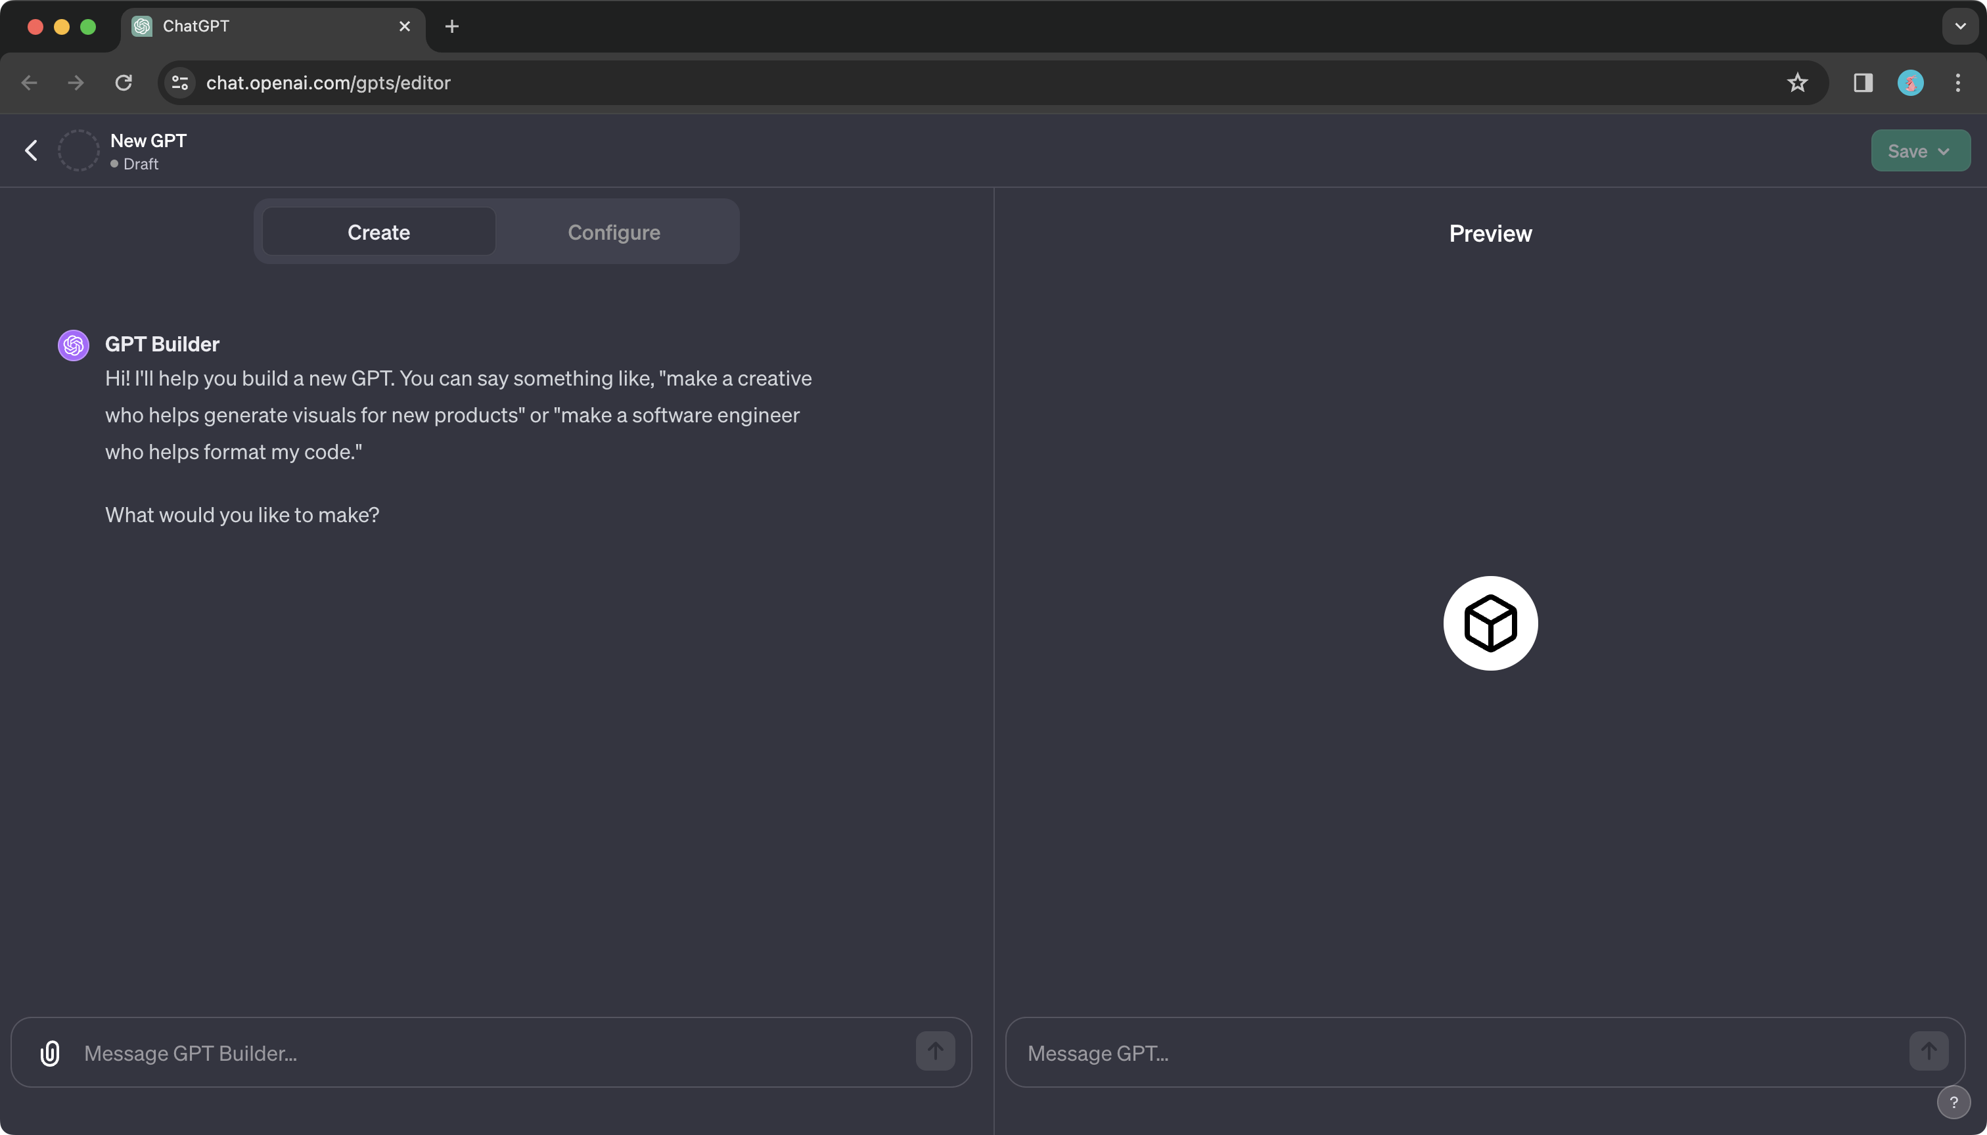The width and height of the screenshot is (1987, 1135).
Task: Click the back chevron beside New GPT
Action: 31,150
